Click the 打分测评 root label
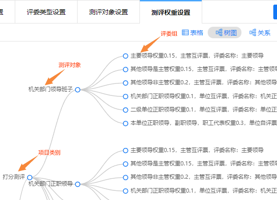277x200 pixels. pos(14,177)
